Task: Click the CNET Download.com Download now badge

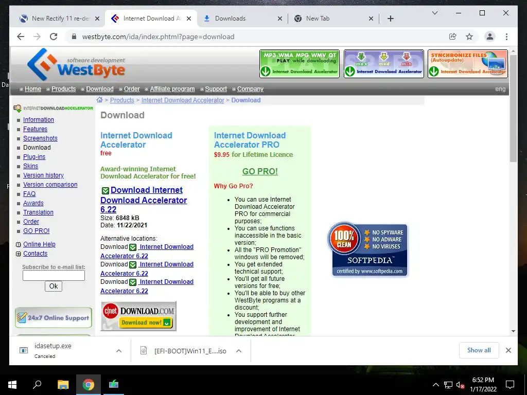Action: [x=138, y=316]
